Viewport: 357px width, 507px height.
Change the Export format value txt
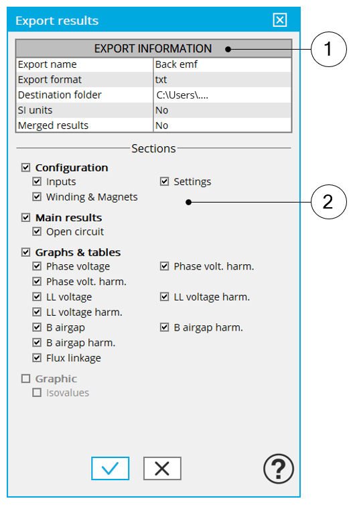pos(222,80)
